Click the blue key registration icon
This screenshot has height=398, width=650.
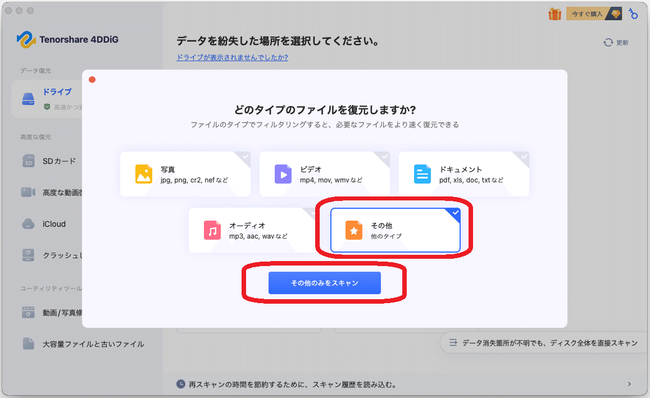(633, 12)
